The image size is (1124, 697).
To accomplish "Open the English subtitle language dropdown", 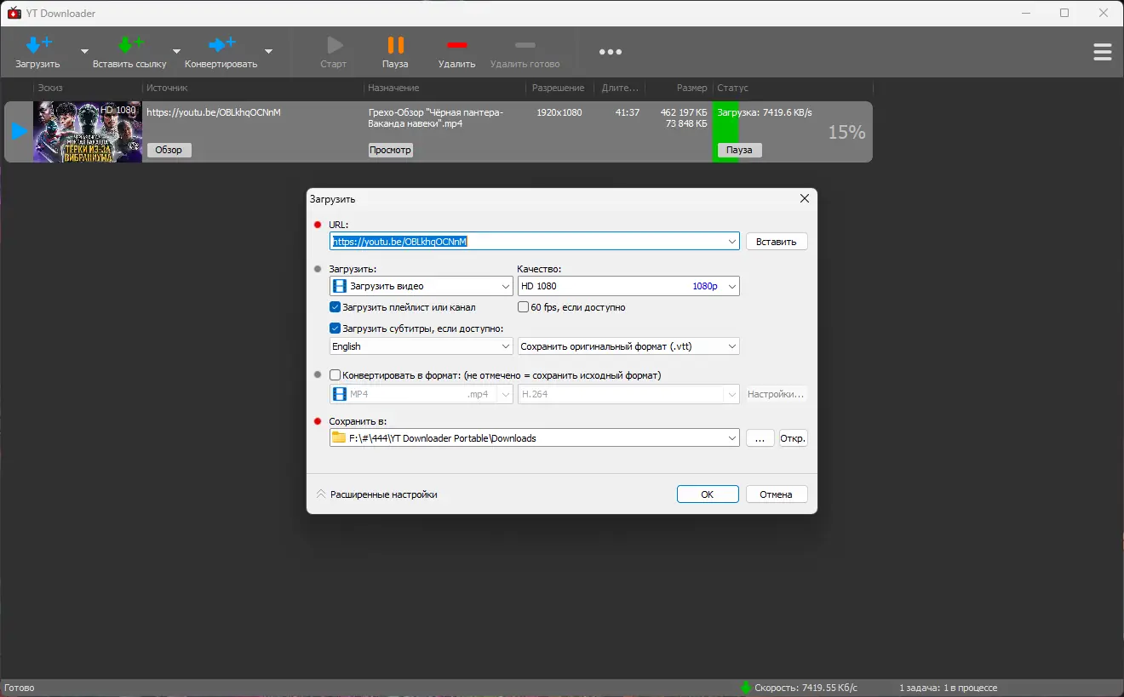I will [x=421, y=346].
